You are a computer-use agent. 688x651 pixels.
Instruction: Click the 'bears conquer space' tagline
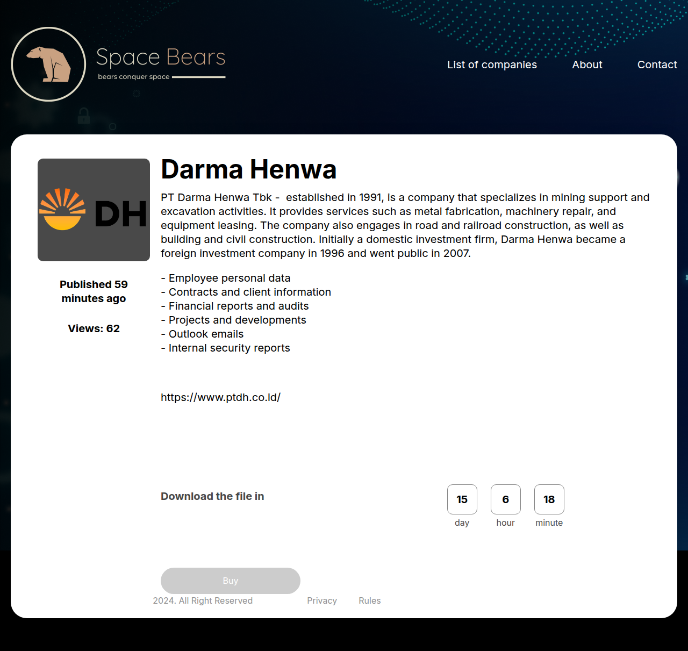point(133,77)
